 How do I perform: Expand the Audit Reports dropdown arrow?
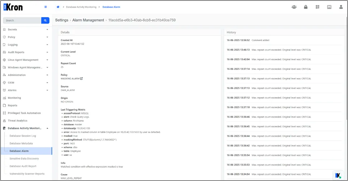[47, 52]
